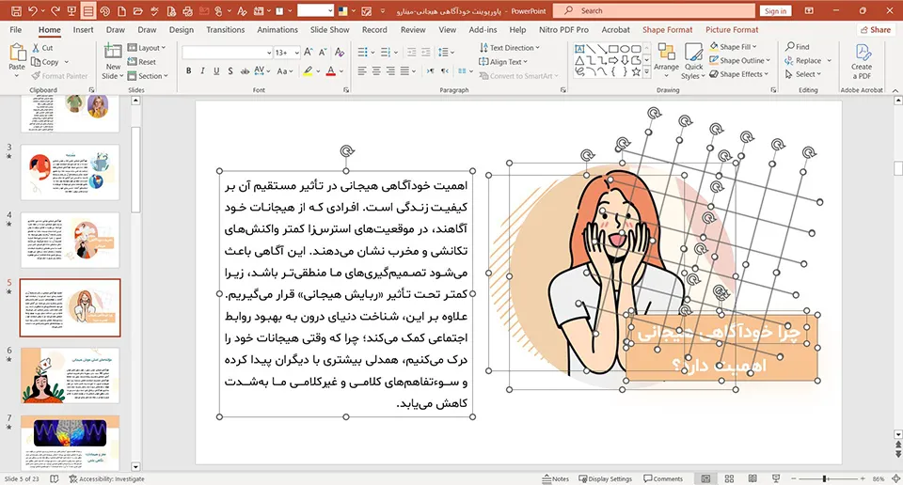Click the text shadow S icon
903x485 pixels.
coord(230,70)
